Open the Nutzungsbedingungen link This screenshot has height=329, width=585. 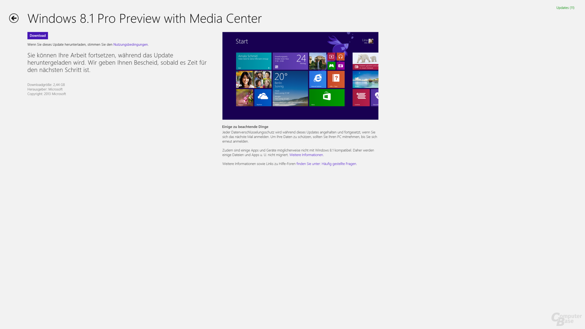(130, 44)
